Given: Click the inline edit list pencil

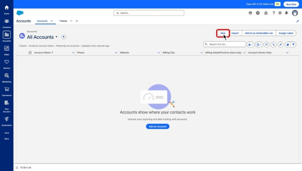Looking at the screenshot, I should coord(280,44).
